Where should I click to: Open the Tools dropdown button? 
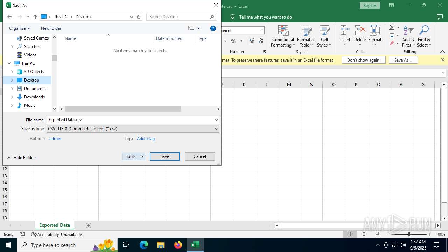pyautogui.click(x=134, y=156)
